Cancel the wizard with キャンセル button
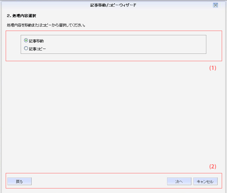 [x=205, y=181]
